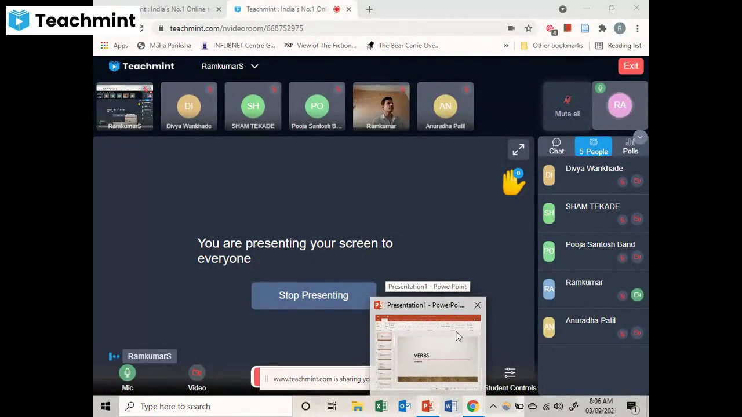Open the Reading list
742x417 pixels.
(x=618, y=46)
